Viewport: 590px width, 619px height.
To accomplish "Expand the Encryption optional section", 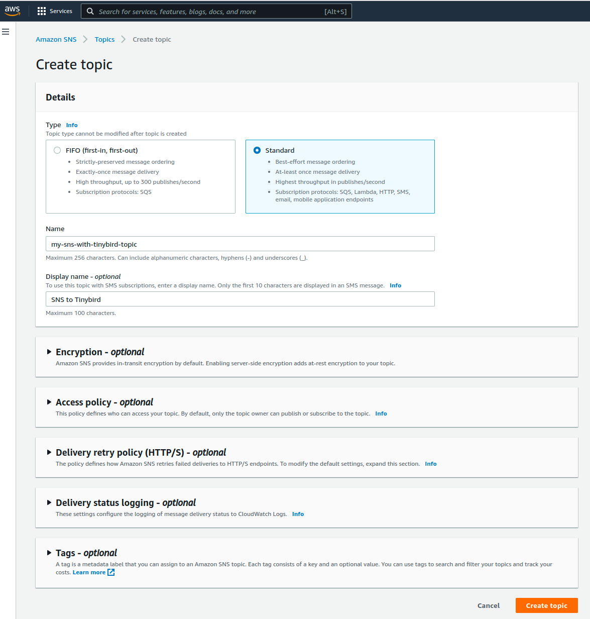I will point(49,352).
